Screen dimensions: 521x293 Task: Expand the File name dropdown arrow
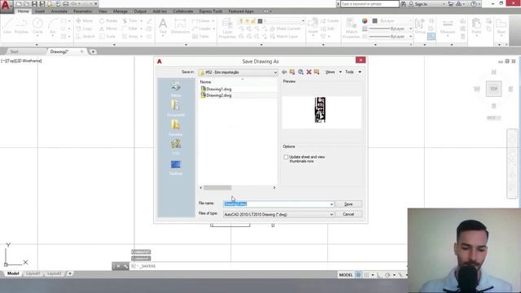tap(331, 204)
